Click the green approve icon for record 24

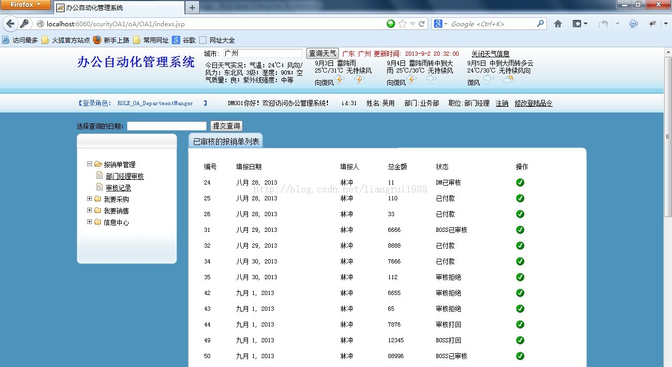(520, 182)
